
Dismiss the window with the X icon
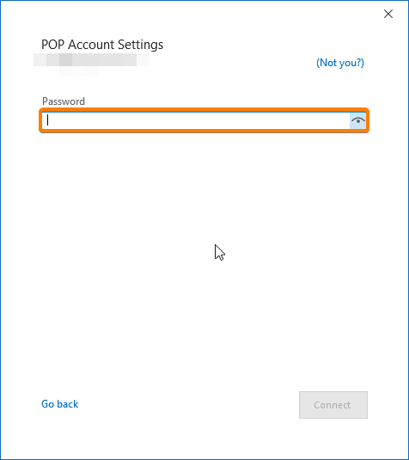click(x=388, y=14)
